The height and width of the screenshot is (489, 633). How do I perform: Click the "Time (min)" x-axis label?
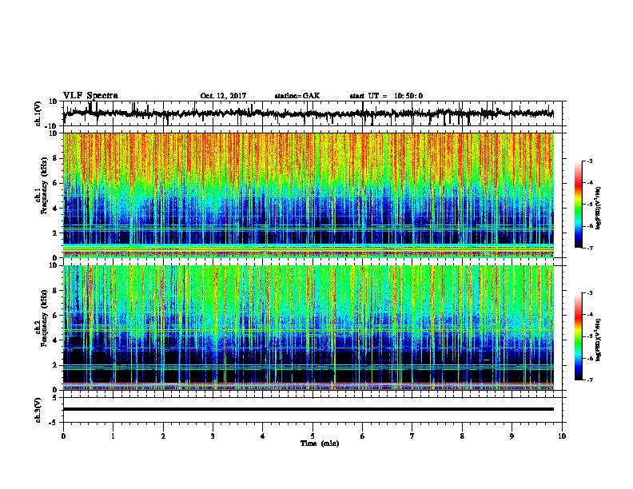pos(320,443)
